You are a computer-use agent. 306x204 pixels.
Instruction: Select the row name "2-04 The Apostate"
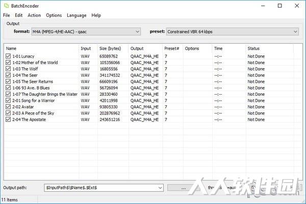29,120
